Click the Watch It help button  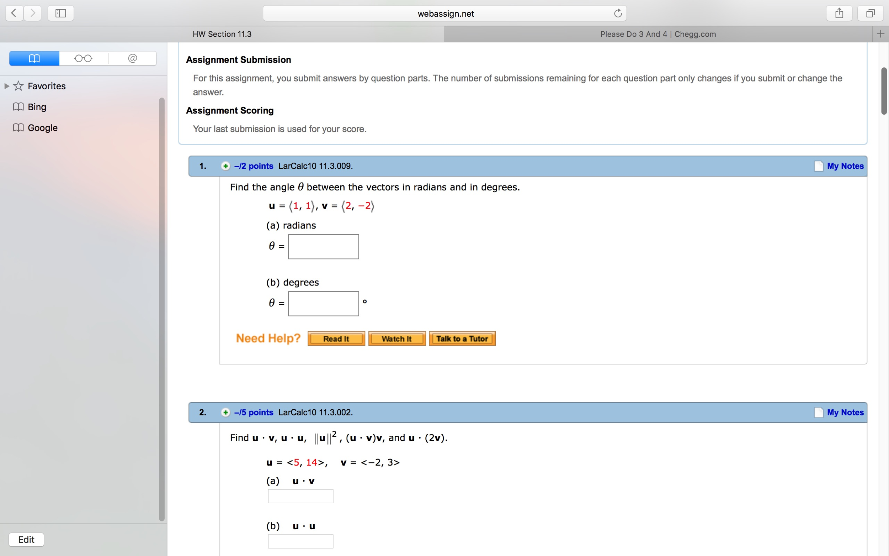point(397,338)
